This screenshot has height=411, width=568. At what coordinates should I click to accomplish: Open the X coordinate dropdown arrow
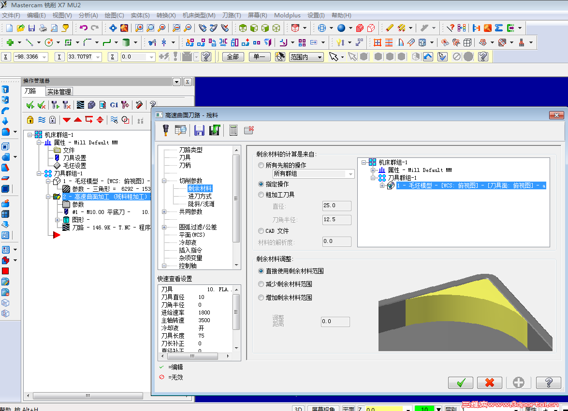(x=44, y=57)
